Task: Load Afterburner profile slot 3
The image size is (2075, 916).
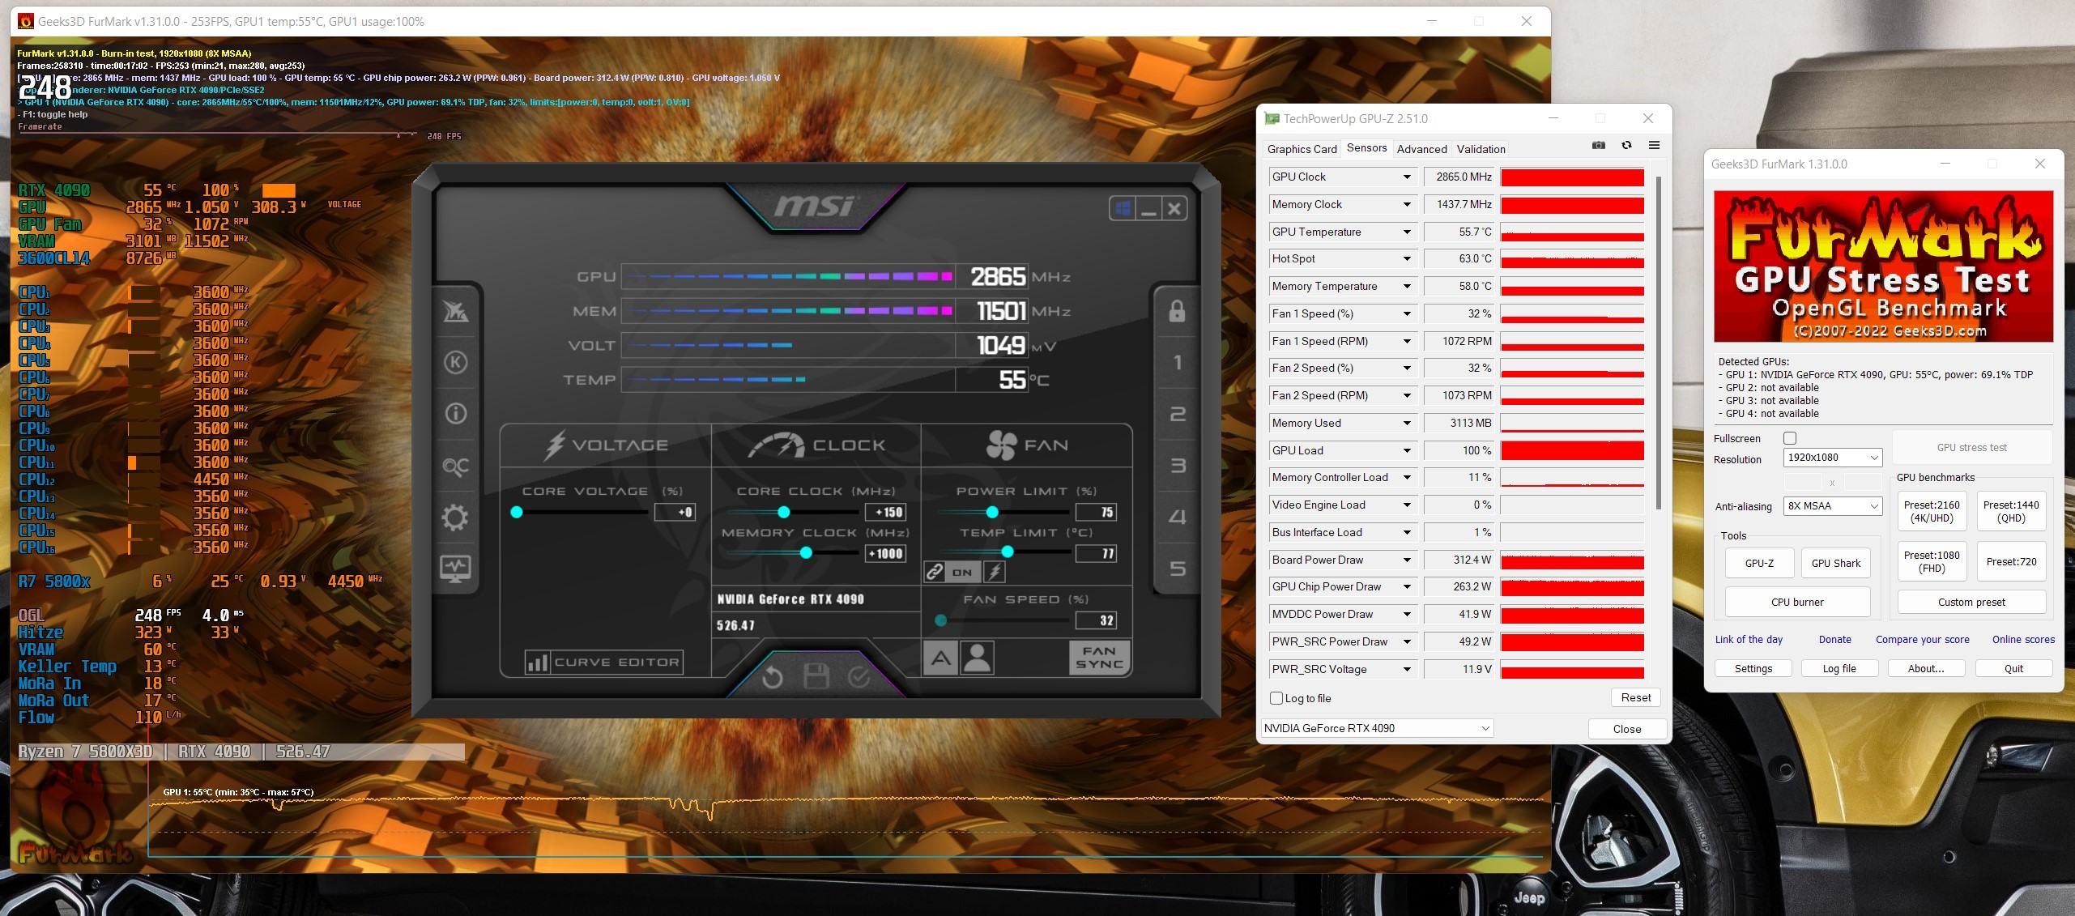Action: [x=1177, y=466]
